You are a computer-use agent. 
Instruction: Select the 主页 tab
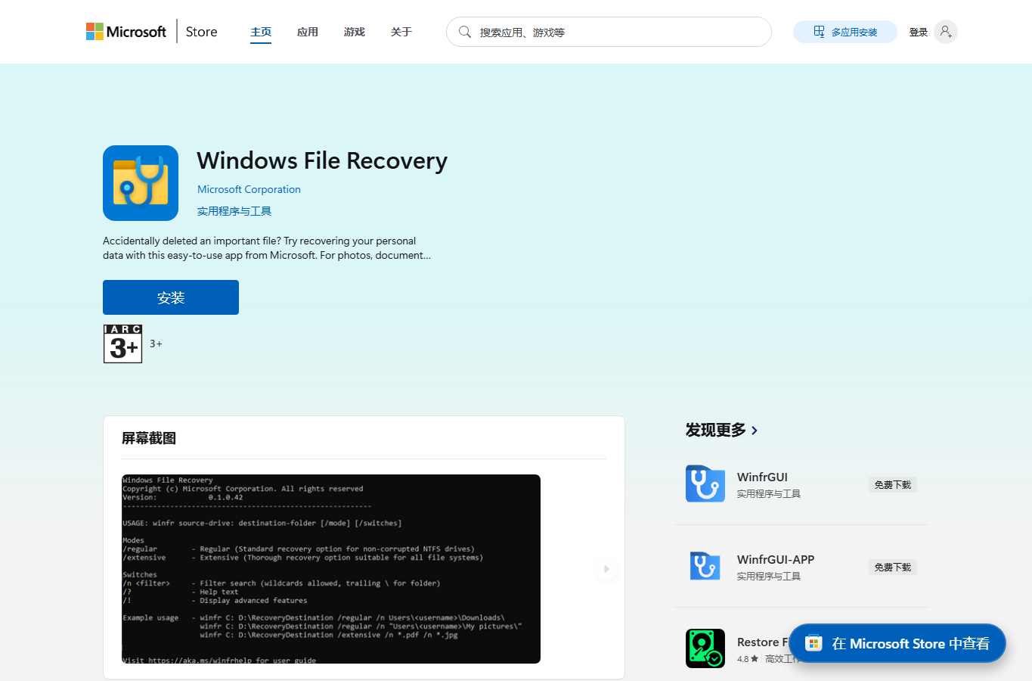click(x=261, y=32)
